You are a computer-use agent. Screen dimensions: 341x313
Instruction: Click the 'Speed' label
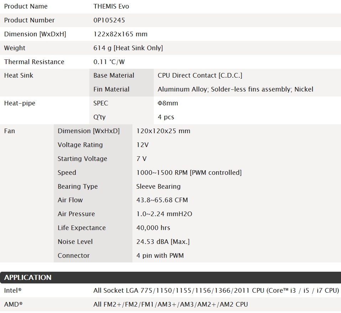[67, 173]
